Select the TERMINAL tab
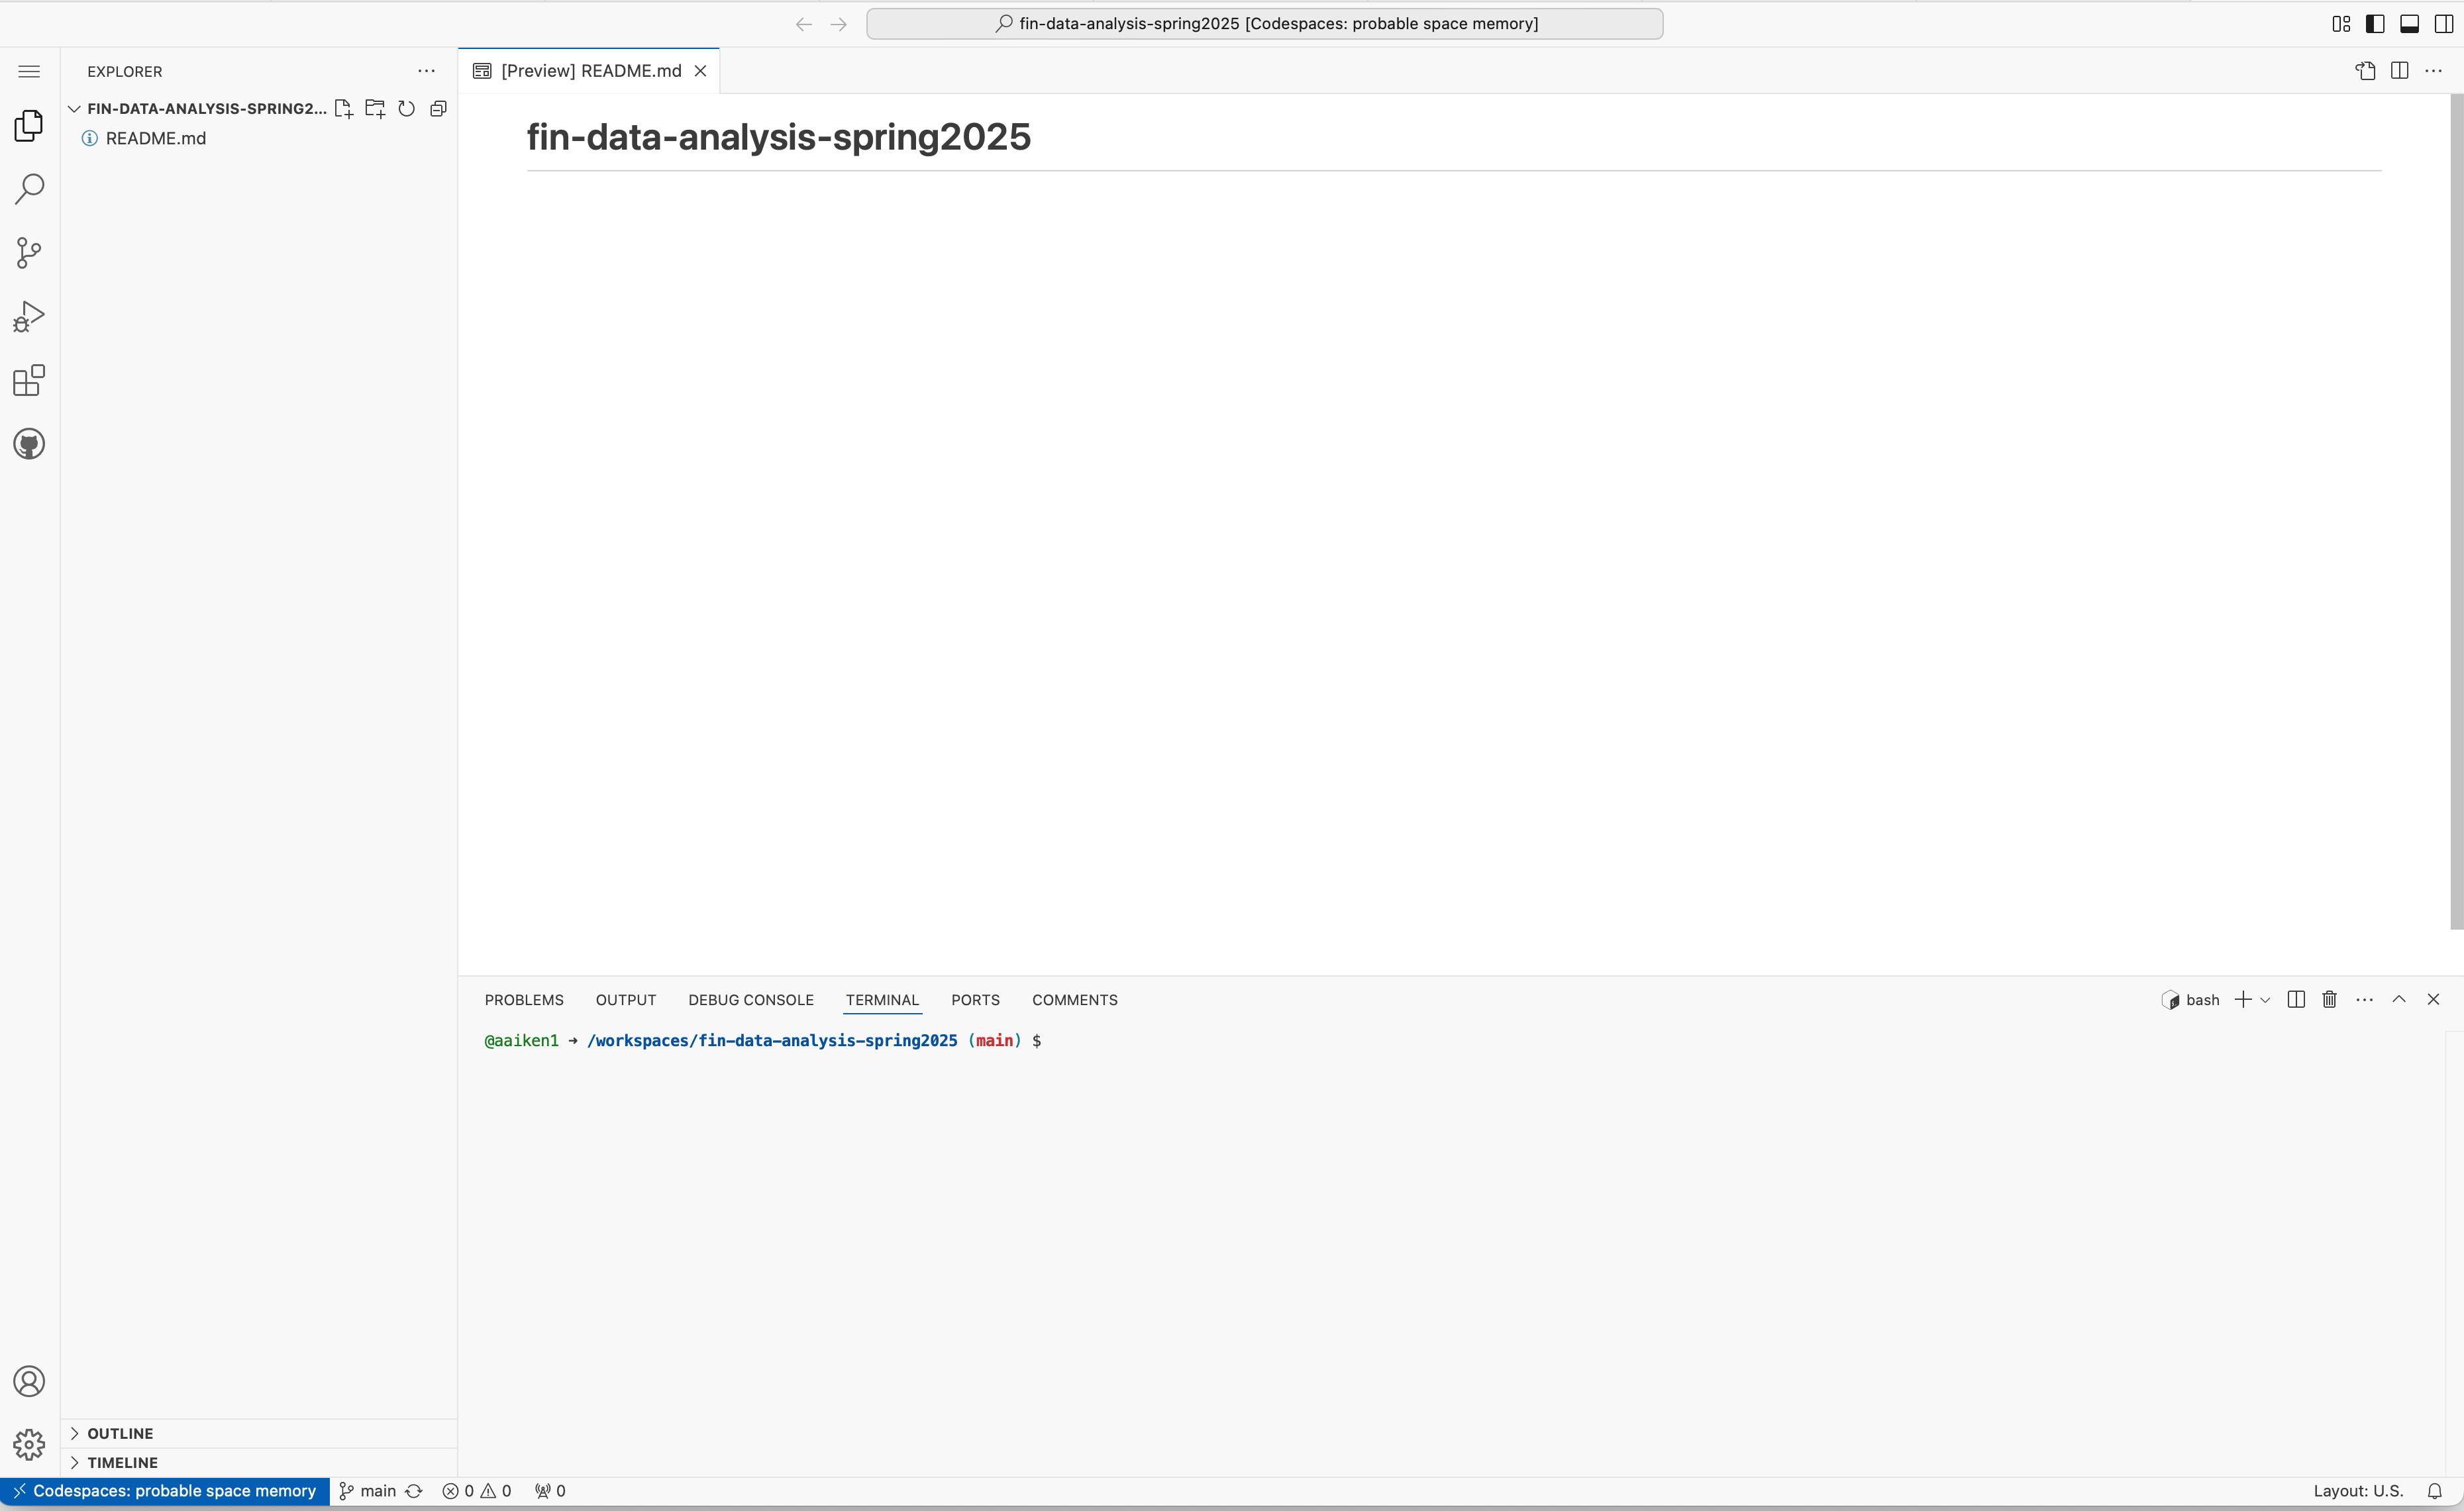Image resolution: width=2464 pixels, height=1511 pixels. pos(880,999)
